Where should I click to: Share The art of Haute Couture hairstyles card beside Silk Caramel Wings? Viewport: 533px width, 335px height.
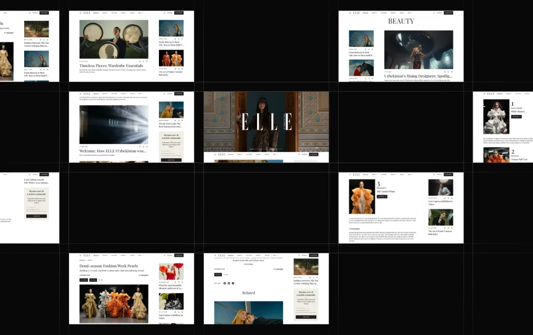tap(445, 228)
